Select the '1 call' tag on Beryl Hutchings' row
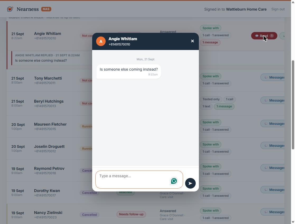The width and height of the screenshot is (295, 224). pos(230,99)
